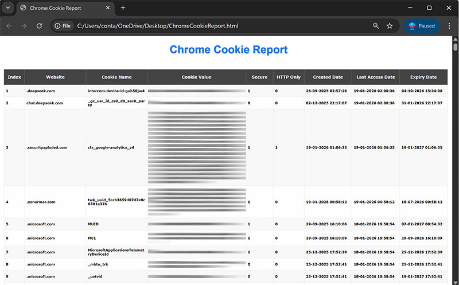Close the Chrome Cookie Report tab
This screenshot has height=285, width=459.
point(108,8)
